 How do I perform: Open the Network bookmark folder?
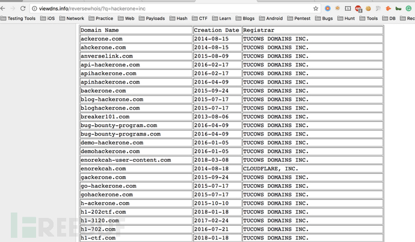coord(72,18)
